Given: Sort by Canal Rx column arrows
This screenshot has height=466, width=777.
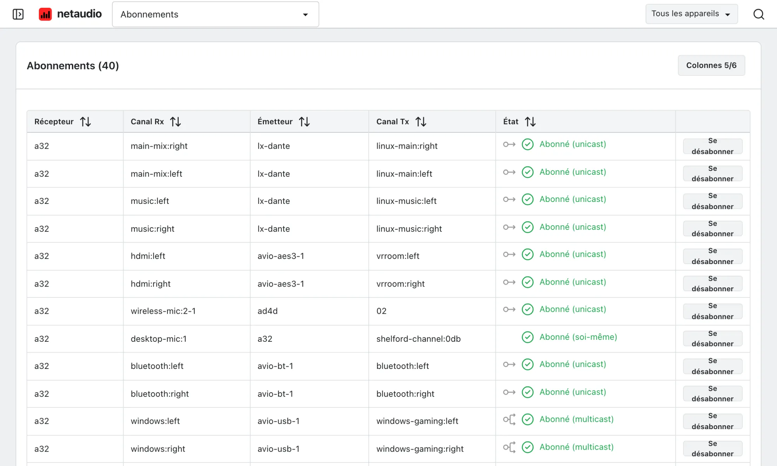Looking at the screenshot, I should click(x=176, y=122).
